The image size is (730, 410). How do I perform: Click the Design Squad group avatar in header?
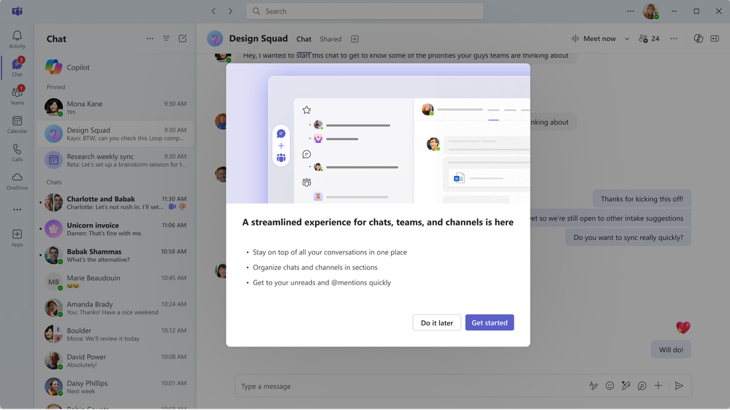tap(215, 39)
